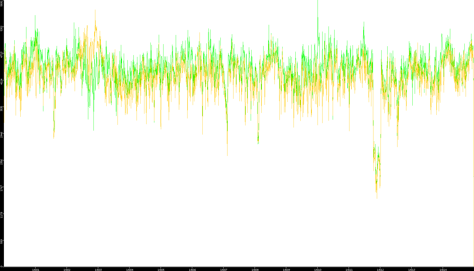The image size is (474, 271).
Task: Click the 4124 vertical axis label
Action: pos(2,81)
